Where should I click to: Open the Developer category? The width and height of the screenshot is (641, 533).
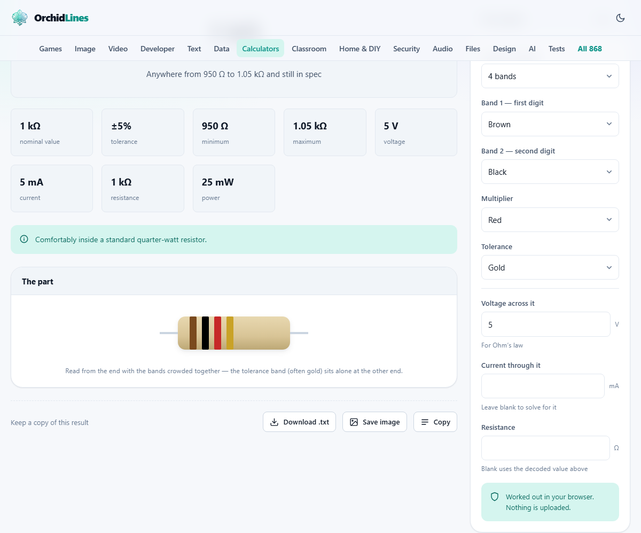(x=158, y=49)
